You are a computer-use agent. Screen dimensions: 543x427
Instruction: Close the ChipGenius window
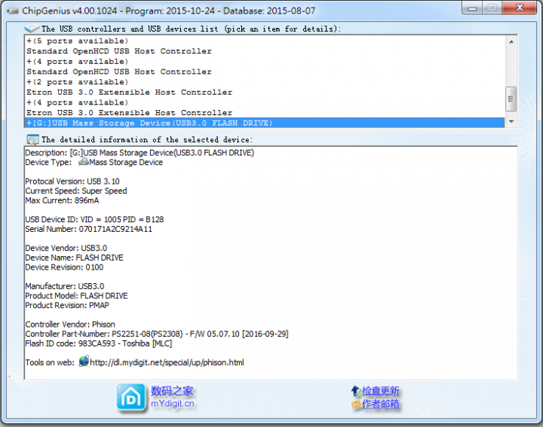coord(520,8)
